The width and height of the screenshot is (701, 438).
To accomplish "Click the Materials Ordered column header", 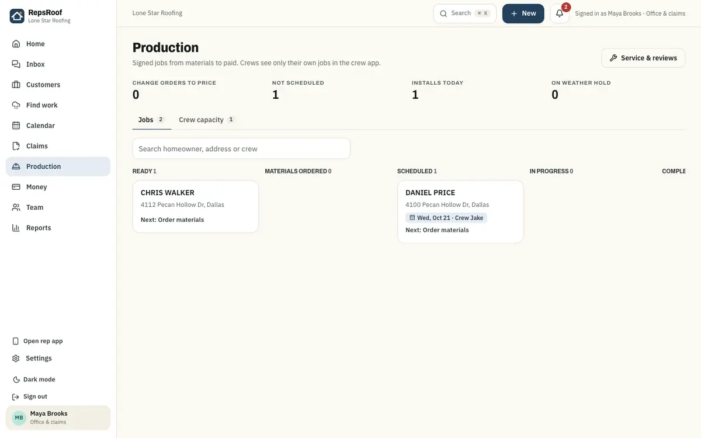I will pyautogui.click(x=298, y=171).
